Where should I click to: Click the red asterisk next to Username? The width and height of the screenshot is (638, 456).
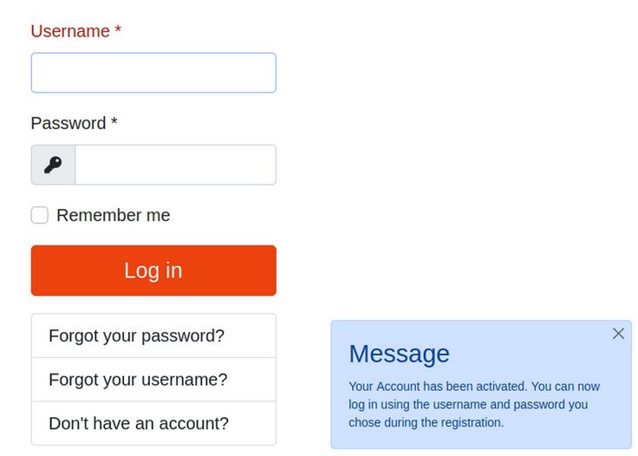point(118,32)
